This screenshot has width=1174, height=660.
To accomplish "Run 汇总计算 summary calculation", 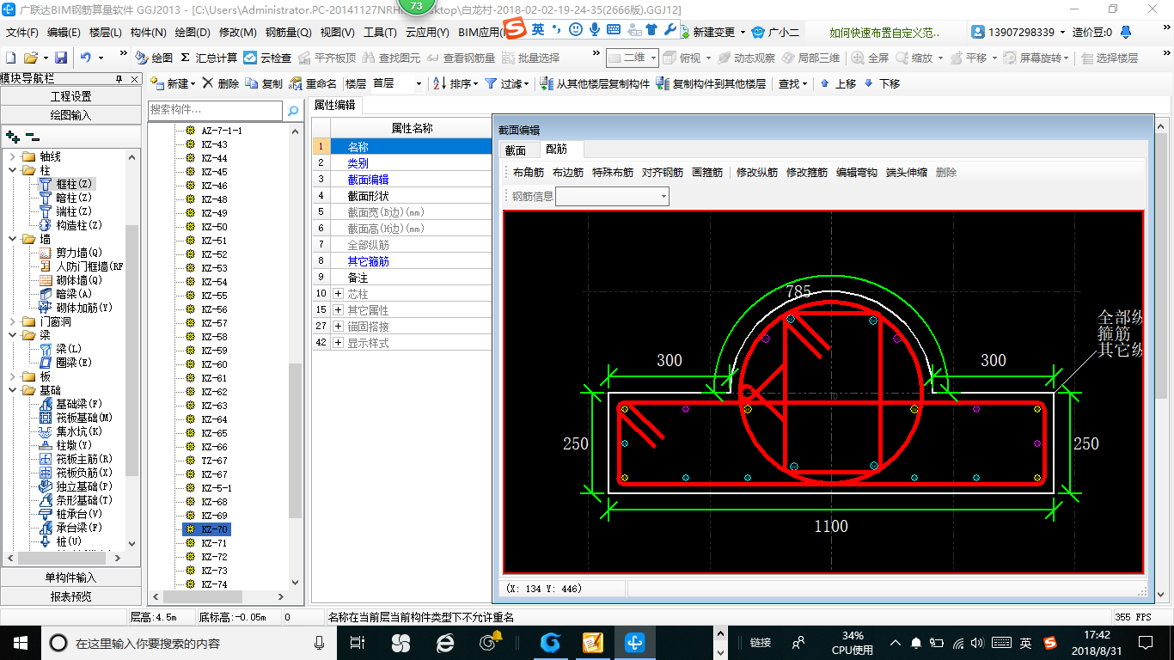I will pyautogui.click(x=209, y=58).
